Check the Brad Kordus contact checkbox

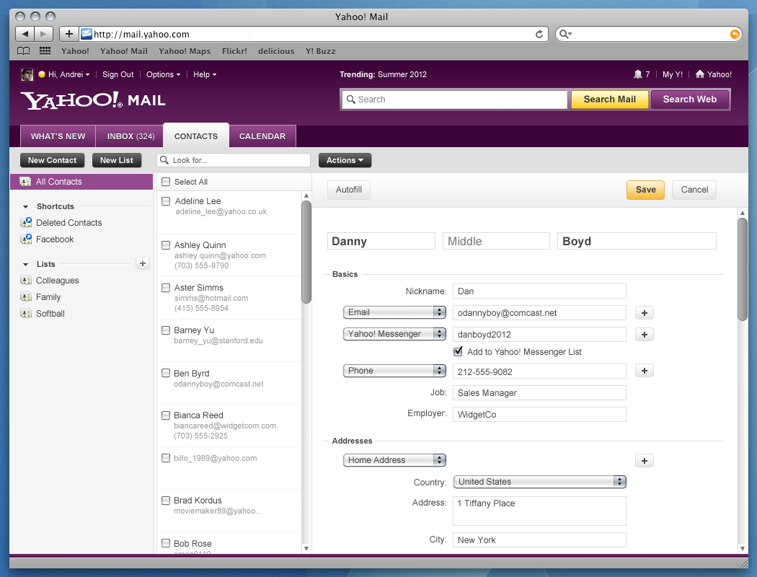(x=166, y=501)
